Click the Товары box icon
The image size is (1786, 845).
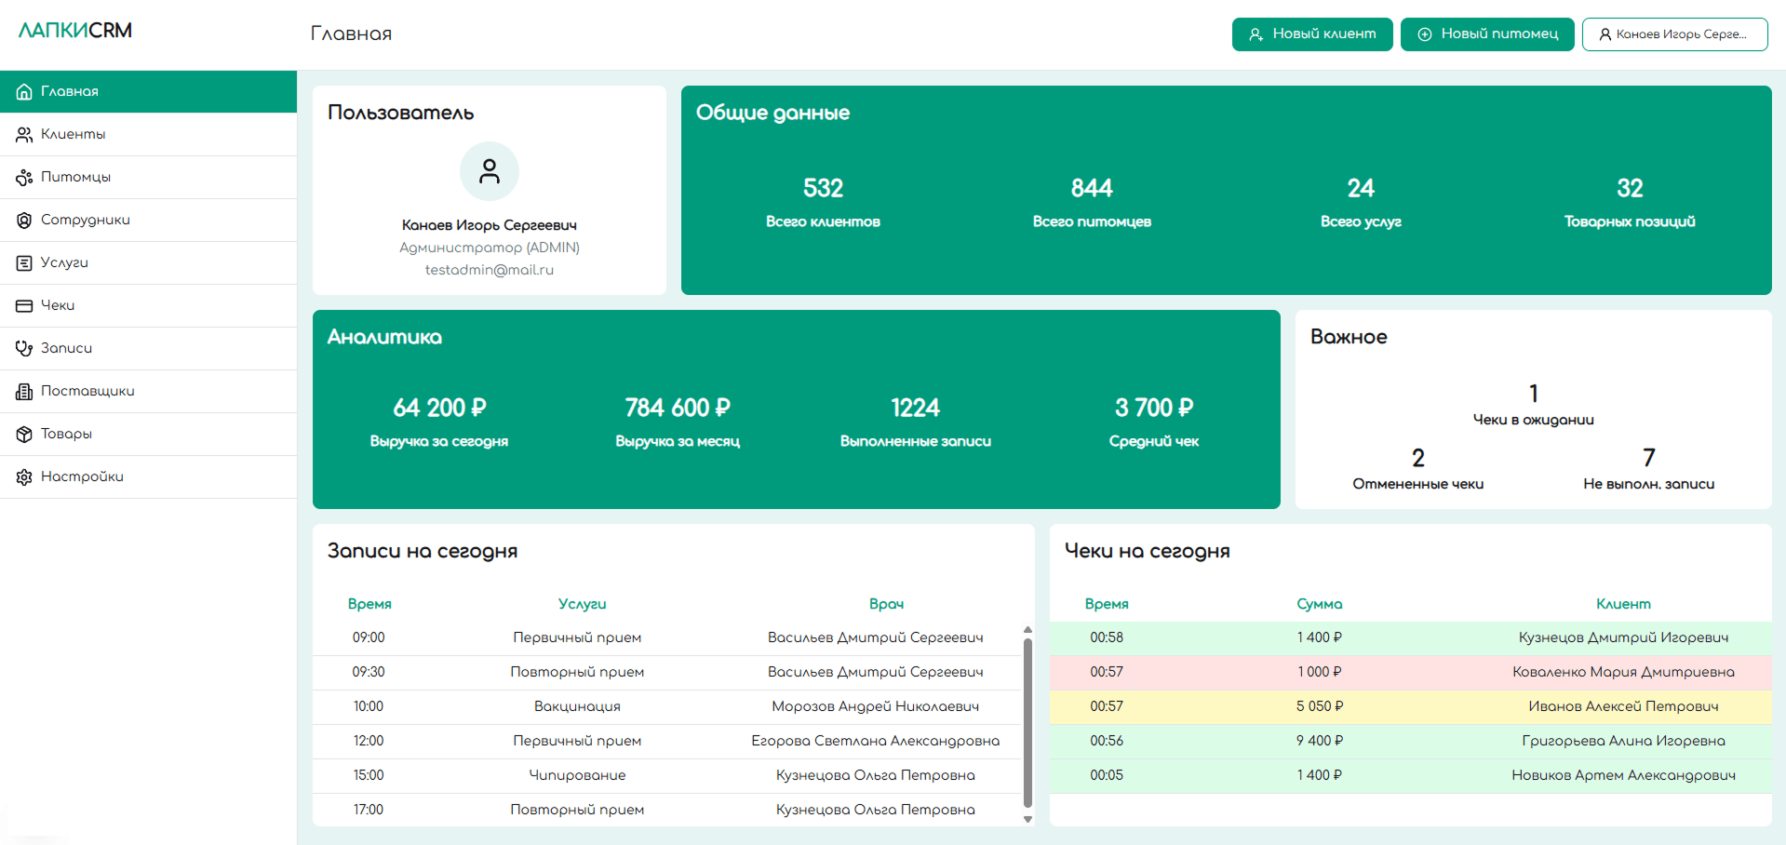pos(24,435)
